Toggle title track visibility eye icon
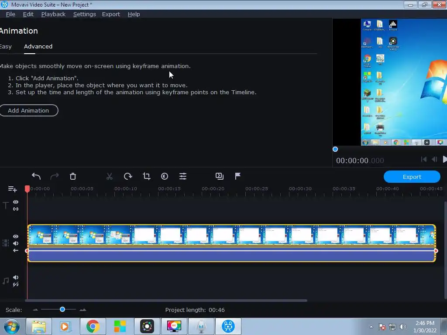This screenshot has width=447, height=335. click(16, 202)
